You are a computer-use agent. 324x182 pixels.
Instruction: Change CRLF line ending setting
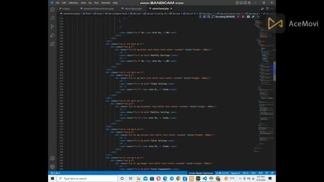tap(253, 173)
